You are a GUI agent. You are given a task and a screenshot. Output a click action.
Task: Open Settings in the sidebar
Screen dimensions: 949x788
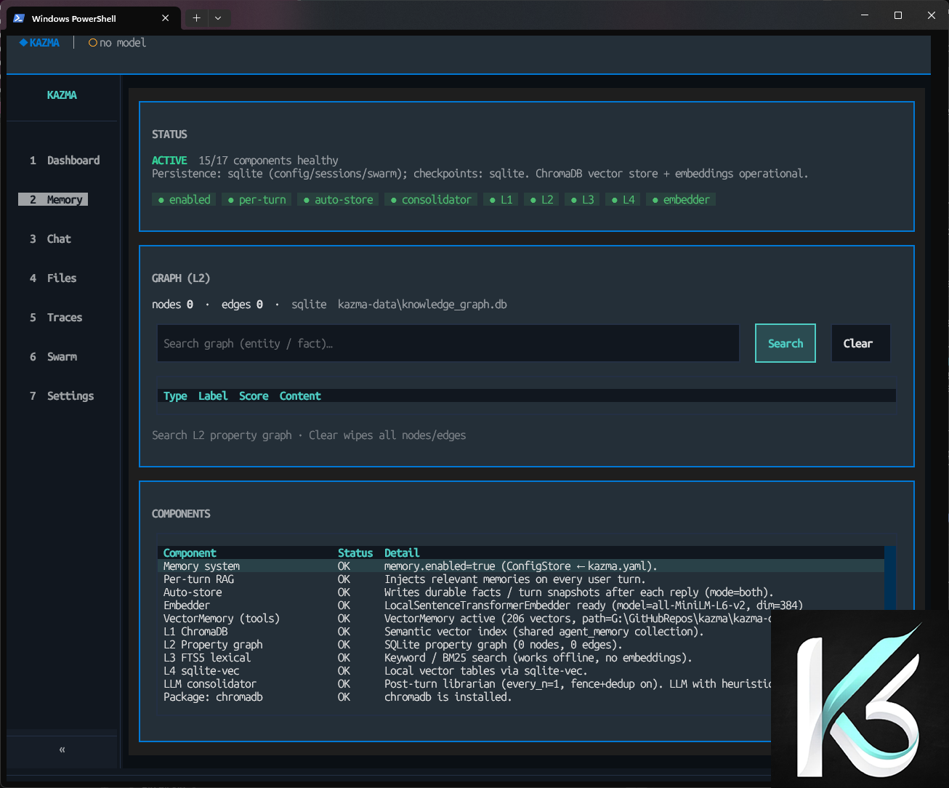click(x=62, y=396)
